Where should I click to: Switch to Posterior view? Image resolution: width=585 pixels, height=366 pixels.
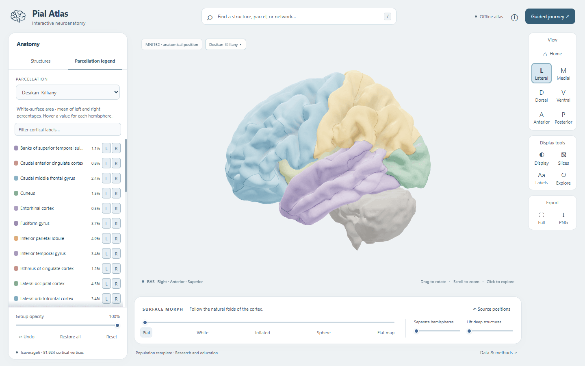click(563, 117)
